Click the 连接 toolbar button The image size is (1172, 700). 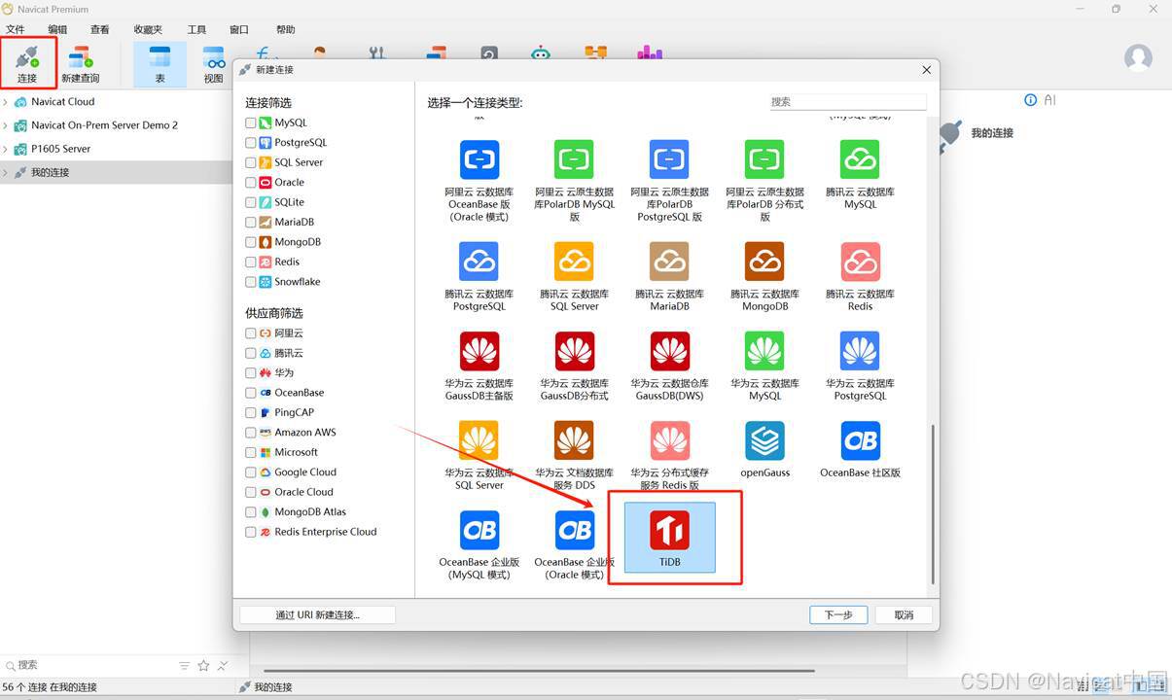(x=27, y=63)
